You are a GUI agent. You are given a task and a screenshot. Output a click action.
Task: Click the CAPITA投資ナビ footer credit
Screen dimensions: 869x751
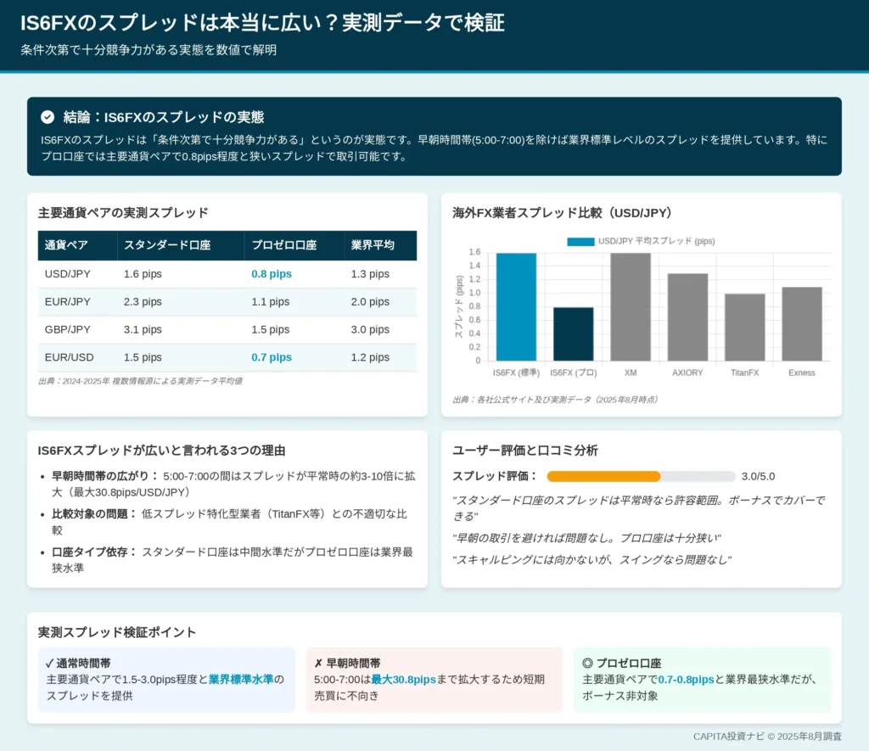click(767, 736)
